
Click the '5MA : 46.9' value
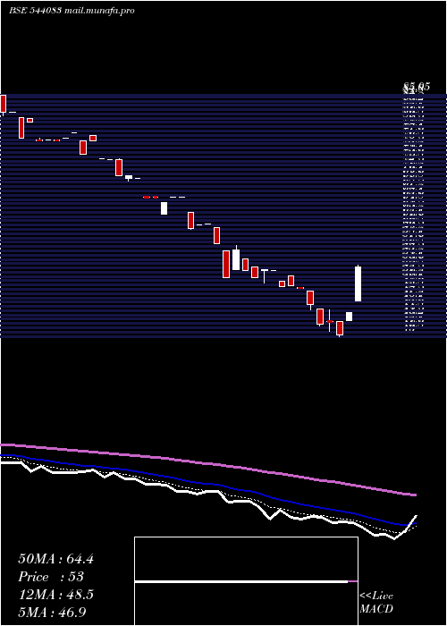click(52, 613)
